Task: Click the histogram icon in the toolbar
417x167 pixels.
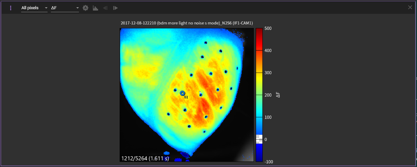Action: coord(95,8)
